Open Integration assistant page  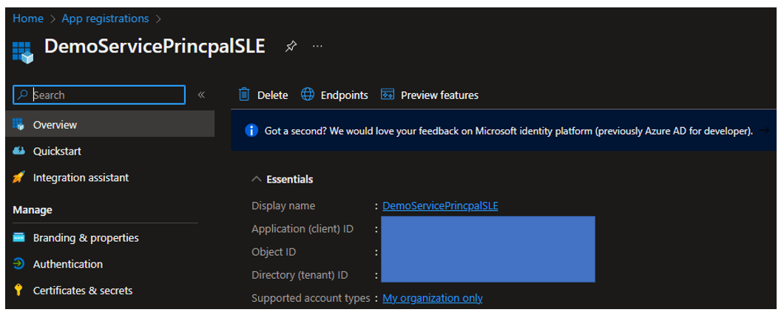(81, 177)
